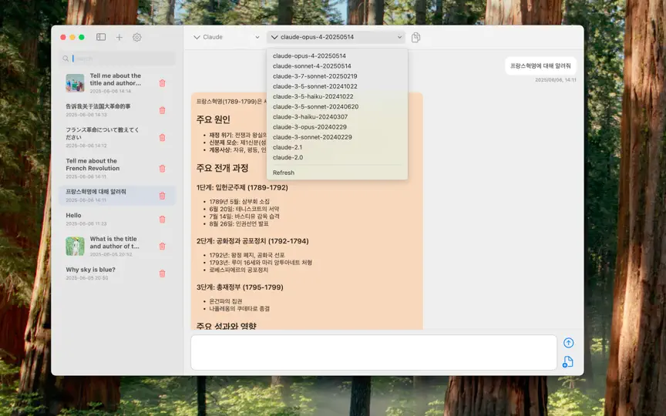This screenshot has width=666, height=416.
Task: Open the Claude provider dropdown
Action: click(x=227, y=37)
